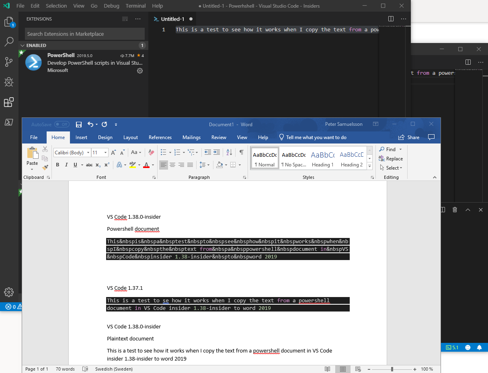Open line spacing dropdown

click(205, 165)
